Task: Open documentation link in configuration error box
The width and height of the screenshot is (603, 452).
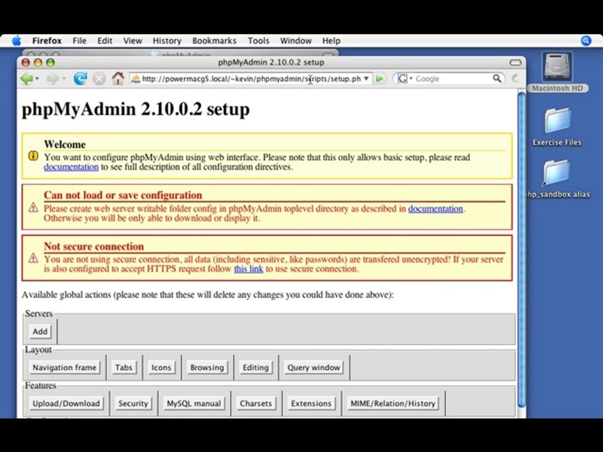Action: tap(435, 208)
